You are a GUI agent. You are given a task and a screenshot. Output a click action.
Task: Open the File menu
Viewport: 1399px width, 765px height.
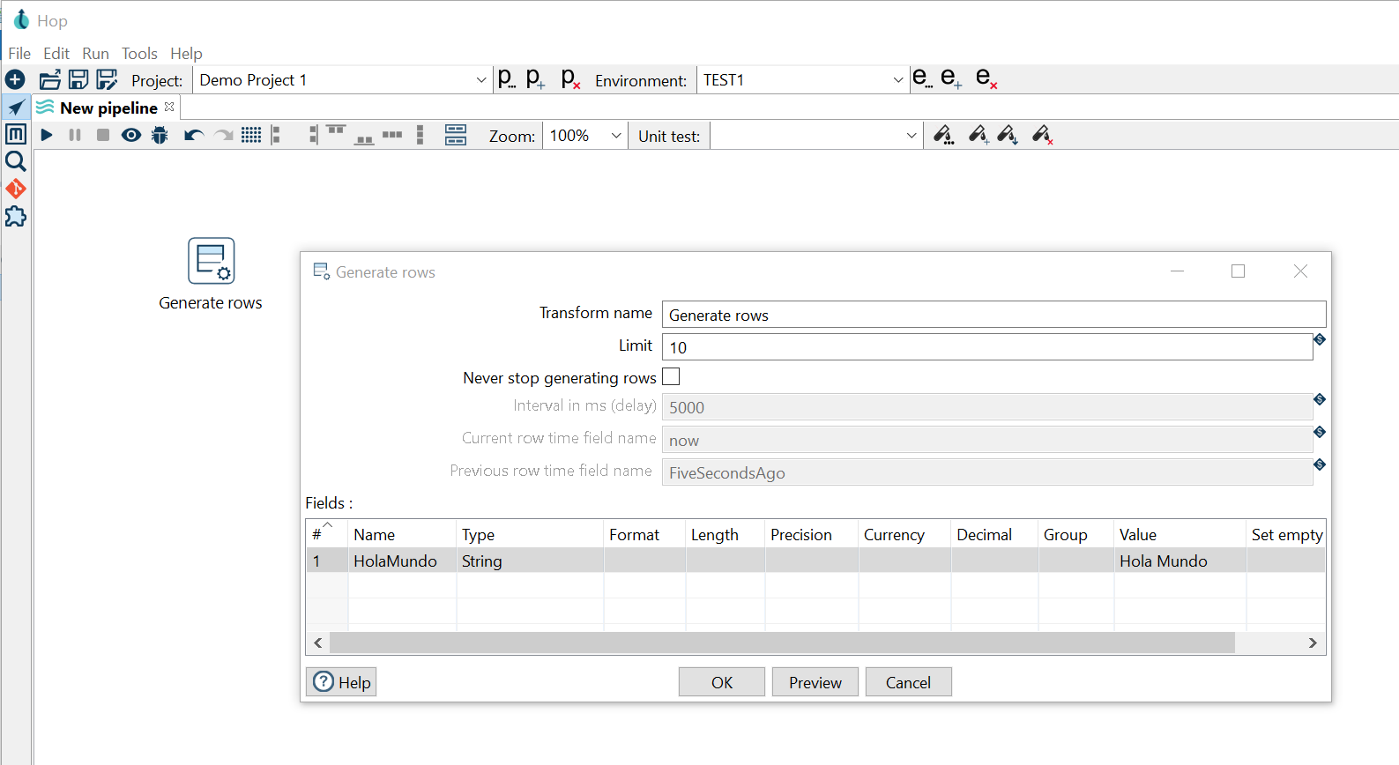point(19,54)
